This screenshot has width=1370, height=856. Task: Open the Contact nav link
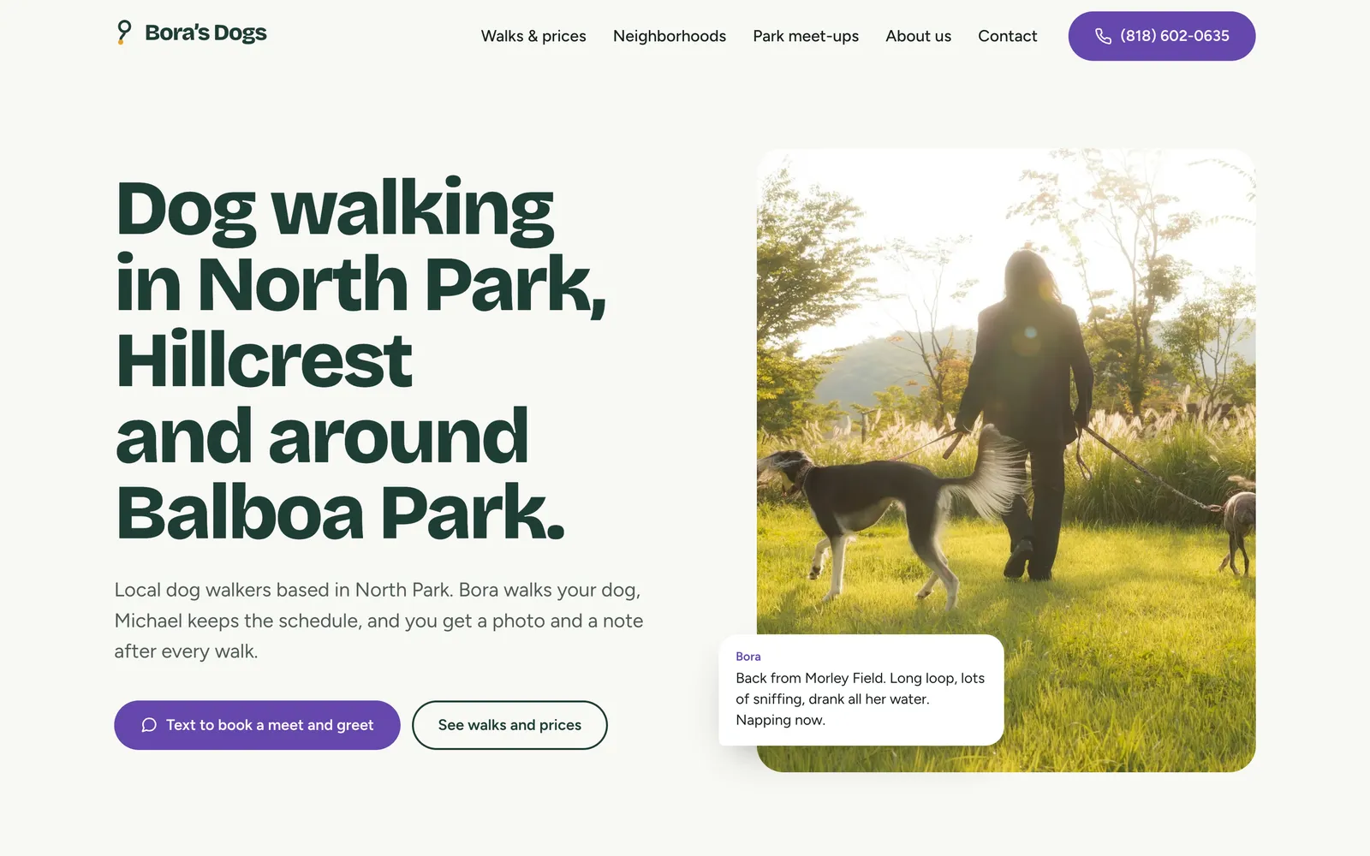[1007, 36]
